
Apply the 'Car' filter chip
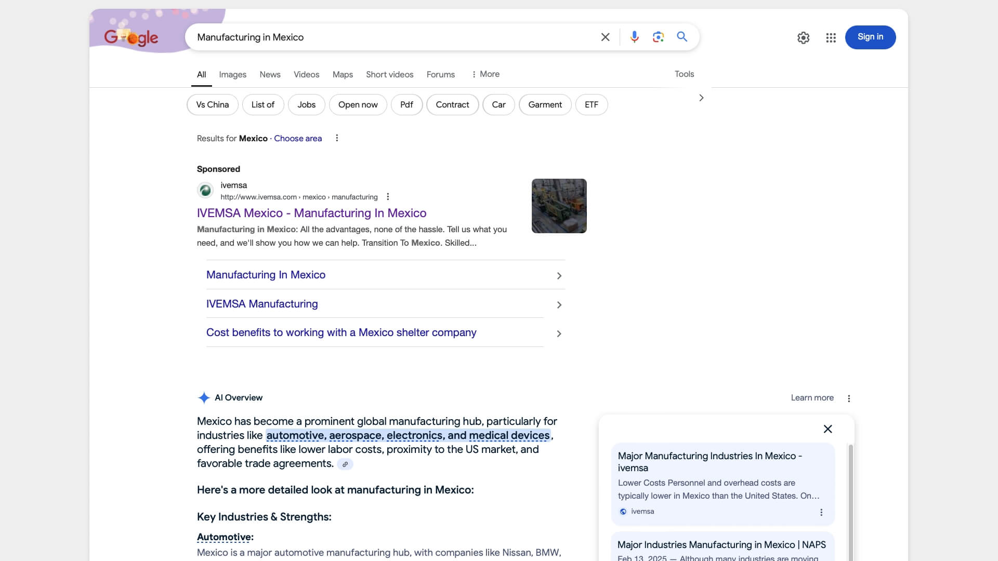[498, 104]
